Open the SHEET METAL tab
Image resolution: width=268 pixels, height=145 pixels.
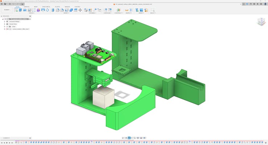tap(46, 7)
